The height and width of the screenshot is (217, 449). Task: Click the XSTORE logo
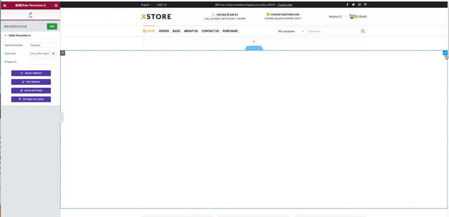pyautogui.click(x=156, y=17)
